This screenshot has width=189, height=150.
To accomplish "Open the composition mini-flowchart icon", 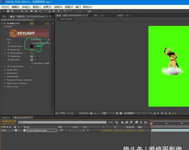I will (x=110, y=122).
